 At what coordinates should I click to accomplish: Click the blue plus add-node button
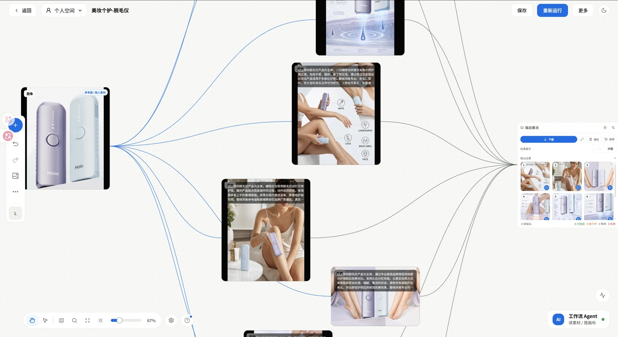click(x=15, y=125)
